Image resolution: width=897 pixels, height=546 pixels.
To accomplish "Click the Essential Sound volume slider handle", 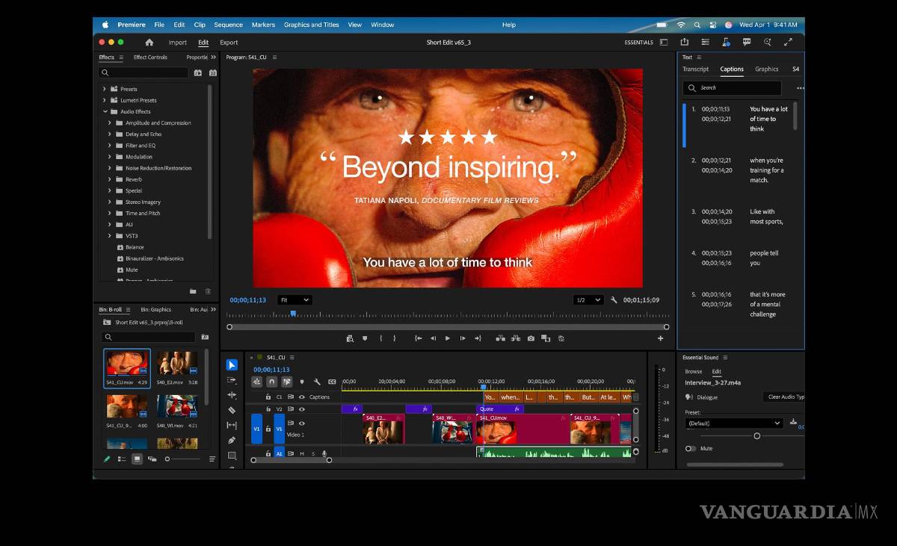I will coord(756,435).
